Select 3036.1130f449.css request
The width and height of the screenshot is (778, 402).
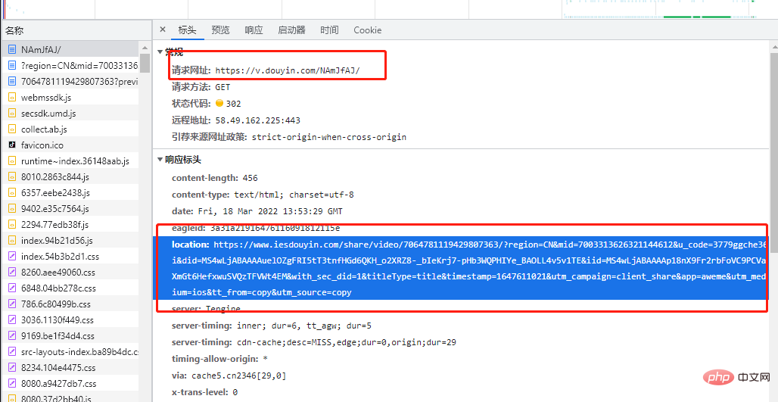70,319
